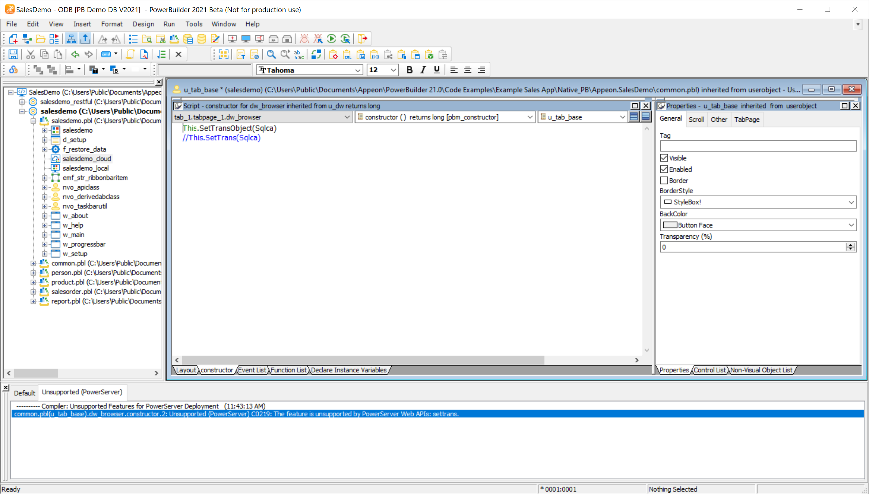Viewport: 869px width, 494px height.
Task: Click the blue monitor Preview icon
Action: point(246,39)
